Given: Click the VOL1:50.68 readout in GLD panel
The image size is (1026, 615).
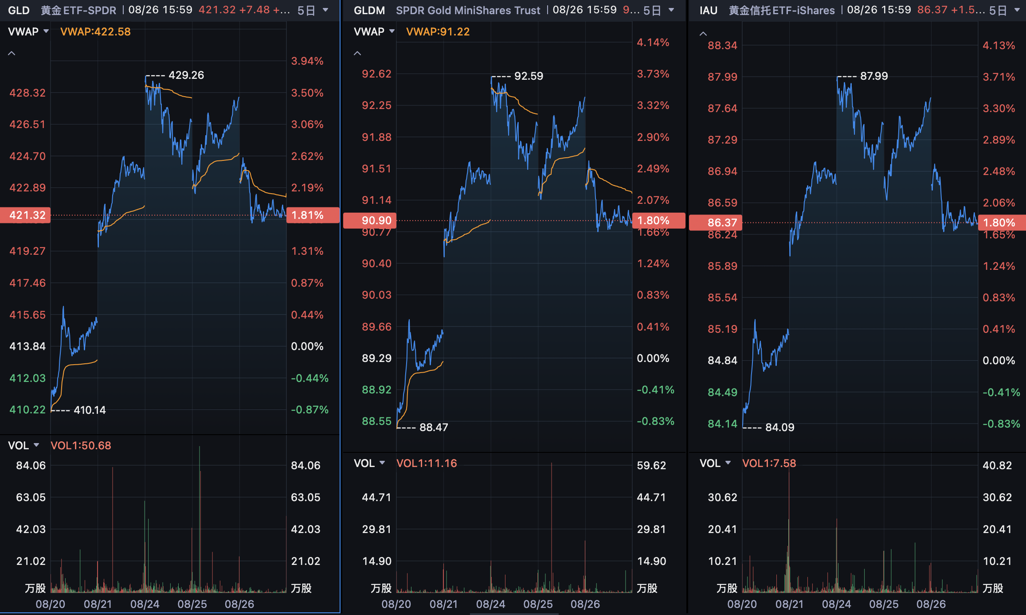Looking at the screenshot, I should 81,445.
